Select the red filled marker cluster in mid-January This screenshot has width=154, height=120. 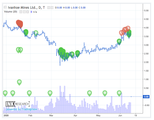tap(19, 24)
